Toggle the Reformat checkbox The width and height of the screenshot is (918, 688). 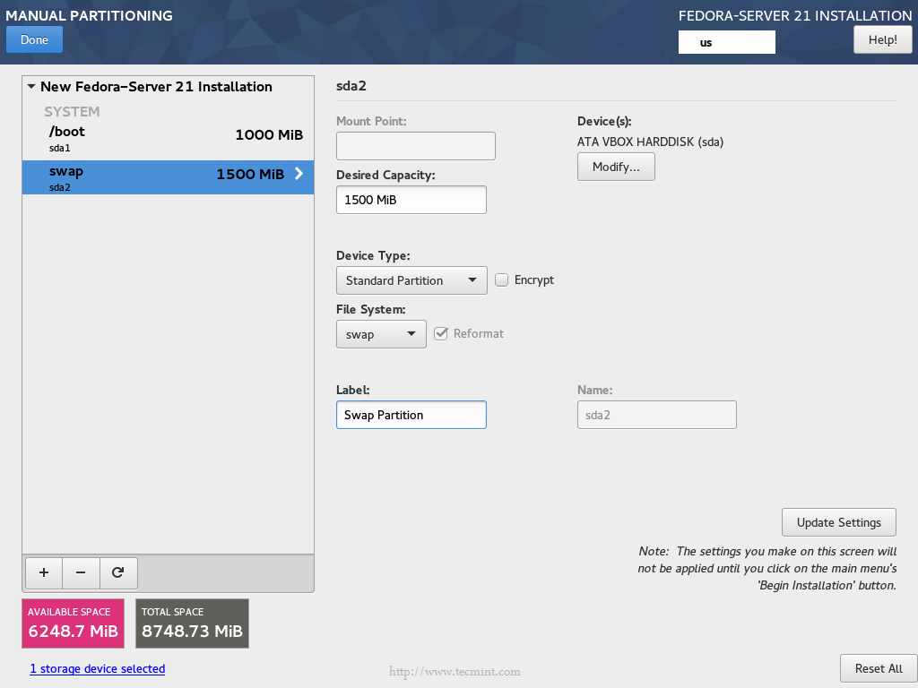[x=441, y=333]
